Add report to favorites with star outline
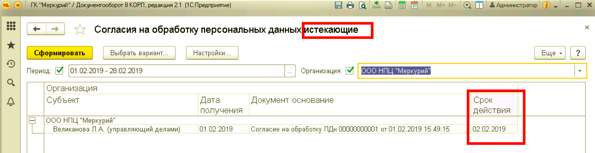Image resolution: width=595 pixels, height=153 pixels. tap(80, 29)
